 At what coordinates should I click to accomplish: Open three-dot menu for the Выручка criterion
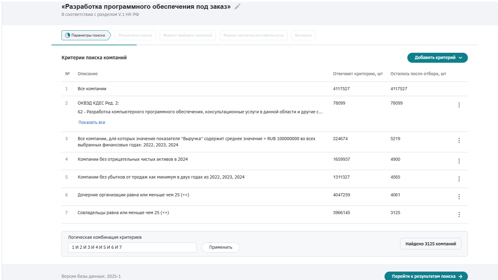(459, 140)
